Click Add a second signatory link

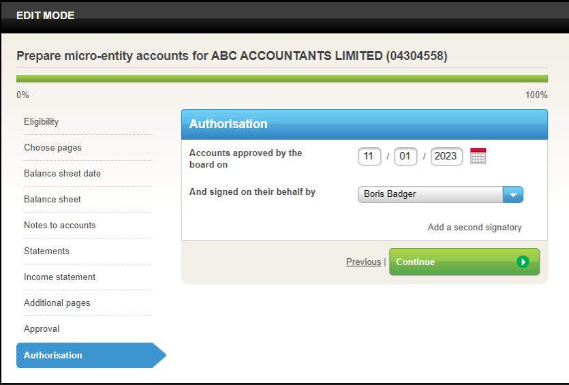(x=474, y=228)
